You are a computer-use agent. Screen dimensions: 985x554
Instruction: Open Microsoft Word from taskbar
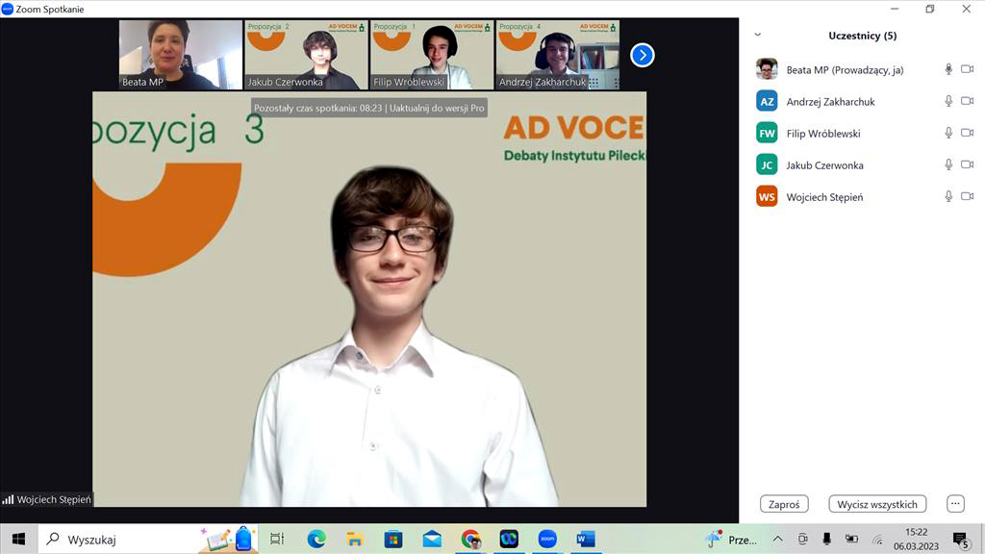coord(586,539)
